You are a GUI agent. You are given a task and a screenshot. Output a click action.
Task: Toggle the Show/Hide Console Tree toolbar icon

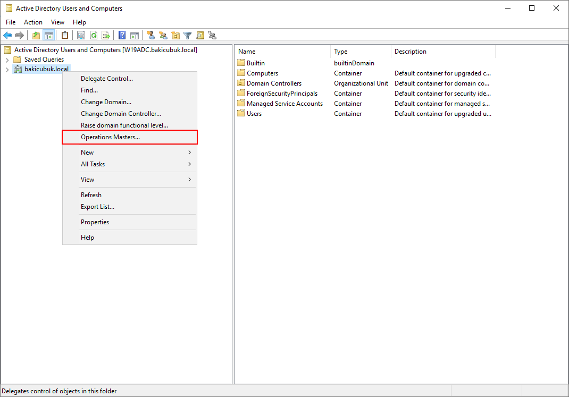(48, 35)
